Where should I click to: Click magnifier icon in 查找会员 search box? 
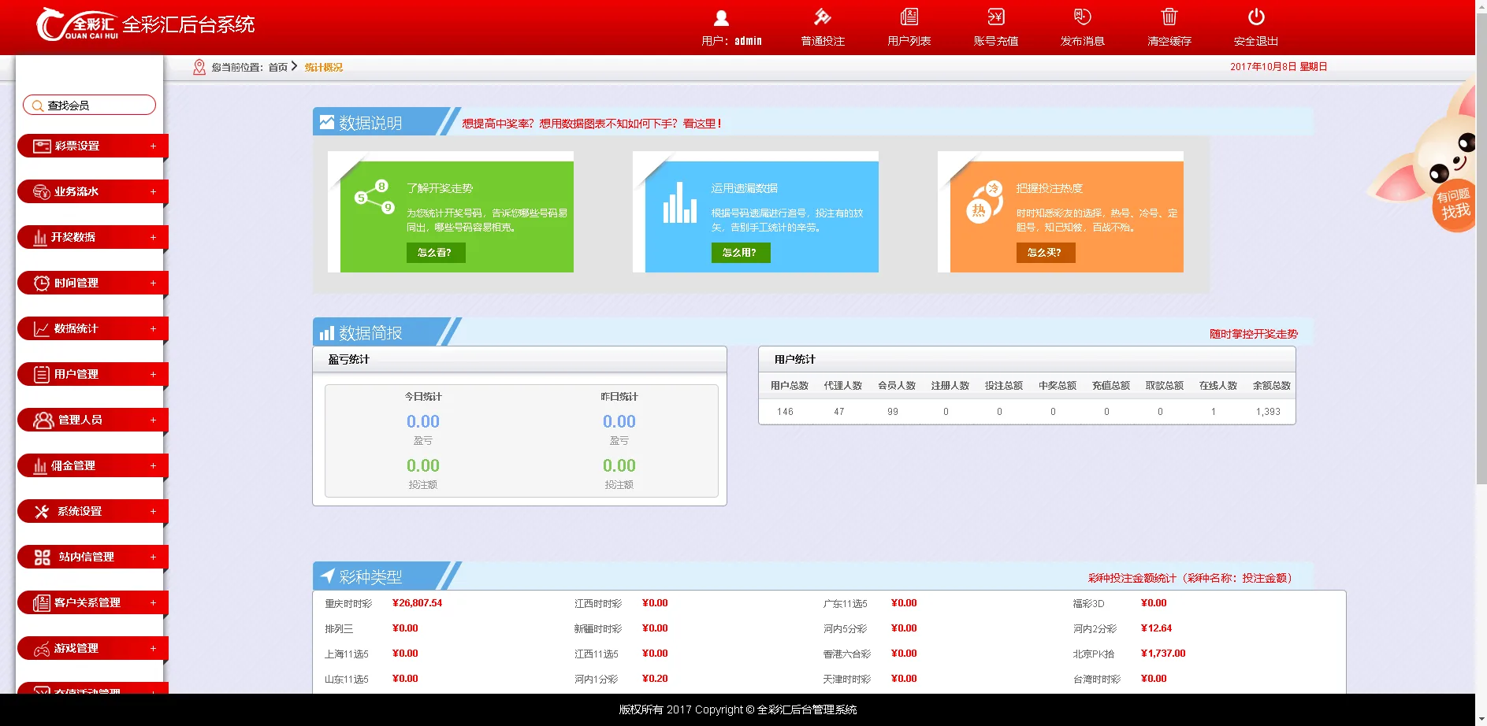click(x=37, y=106)
